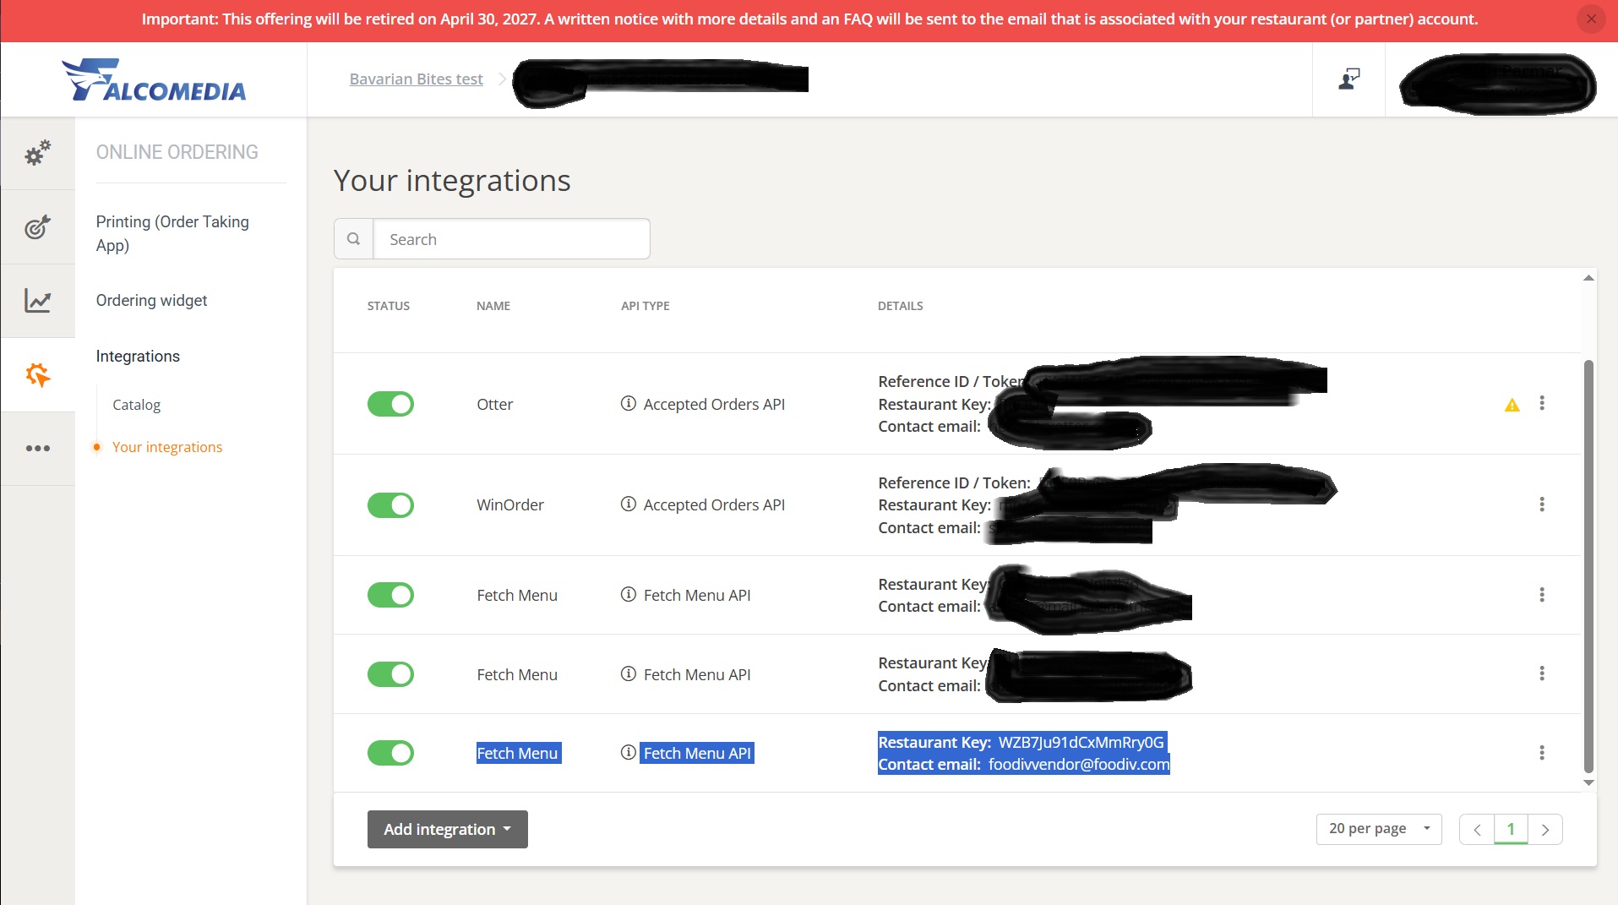The height and width of the screenshot is (905, 1618).
Task: Disable the Otter integration toggle
Action: [390, 404]
